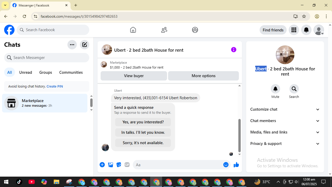This screenshot has width=332, height=187.
Task: Open the Facebook logo home link
Action: click(x=9, y=30)
